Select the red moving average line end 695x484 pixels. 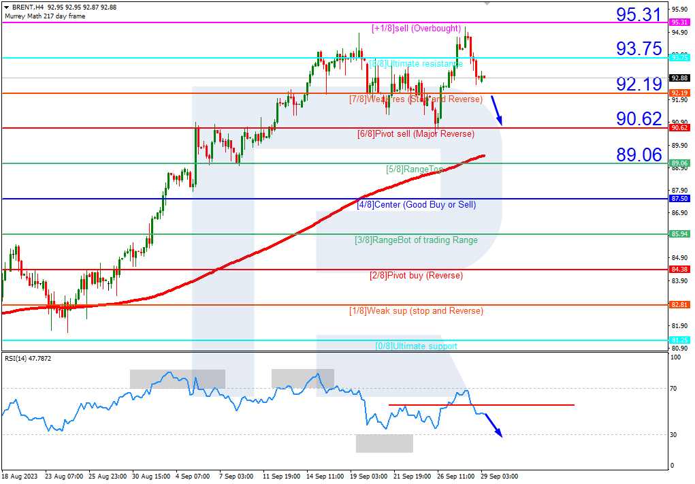[x=483, y=156]
